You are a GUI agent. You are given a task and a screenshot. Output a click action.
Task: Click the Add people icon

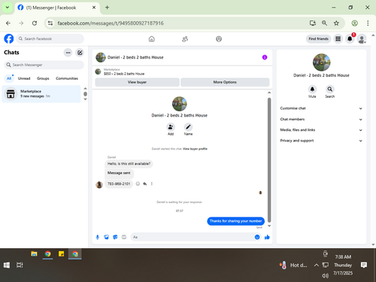click(171, 127)
